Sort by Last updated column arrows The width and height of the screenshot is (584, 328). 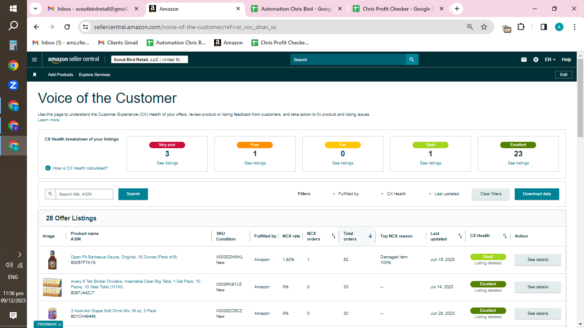(x=460, y=236)
